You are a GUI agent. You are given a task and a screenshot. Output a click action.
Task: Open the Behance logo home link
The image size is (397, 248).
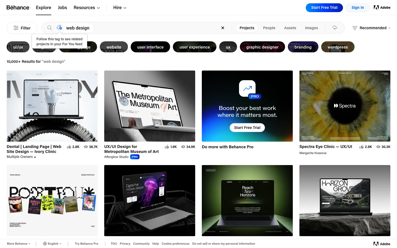tap(18, 7)
